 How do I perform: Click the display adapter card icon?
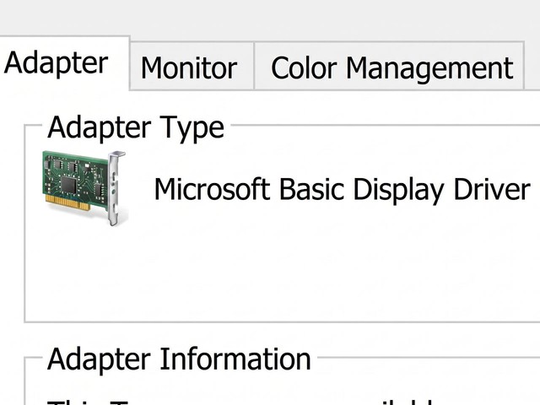(x=84, y=188)
